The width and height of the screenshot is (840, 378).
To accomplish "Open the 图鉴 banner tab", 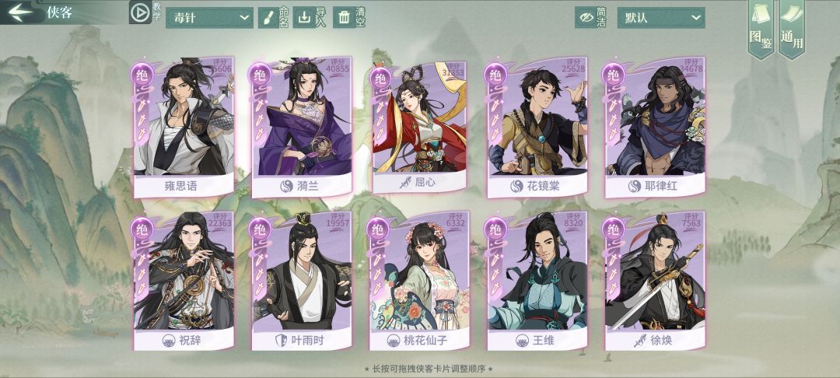I will point(761,28).
